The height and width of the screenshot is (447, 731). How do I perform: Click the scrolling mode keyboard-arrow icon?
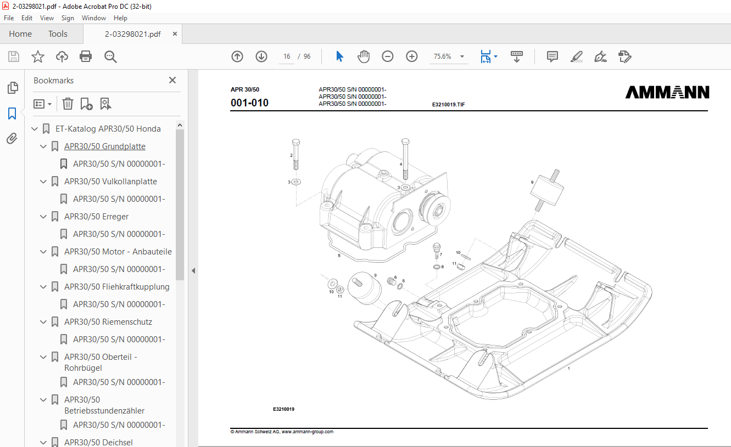tap(517, 56)
